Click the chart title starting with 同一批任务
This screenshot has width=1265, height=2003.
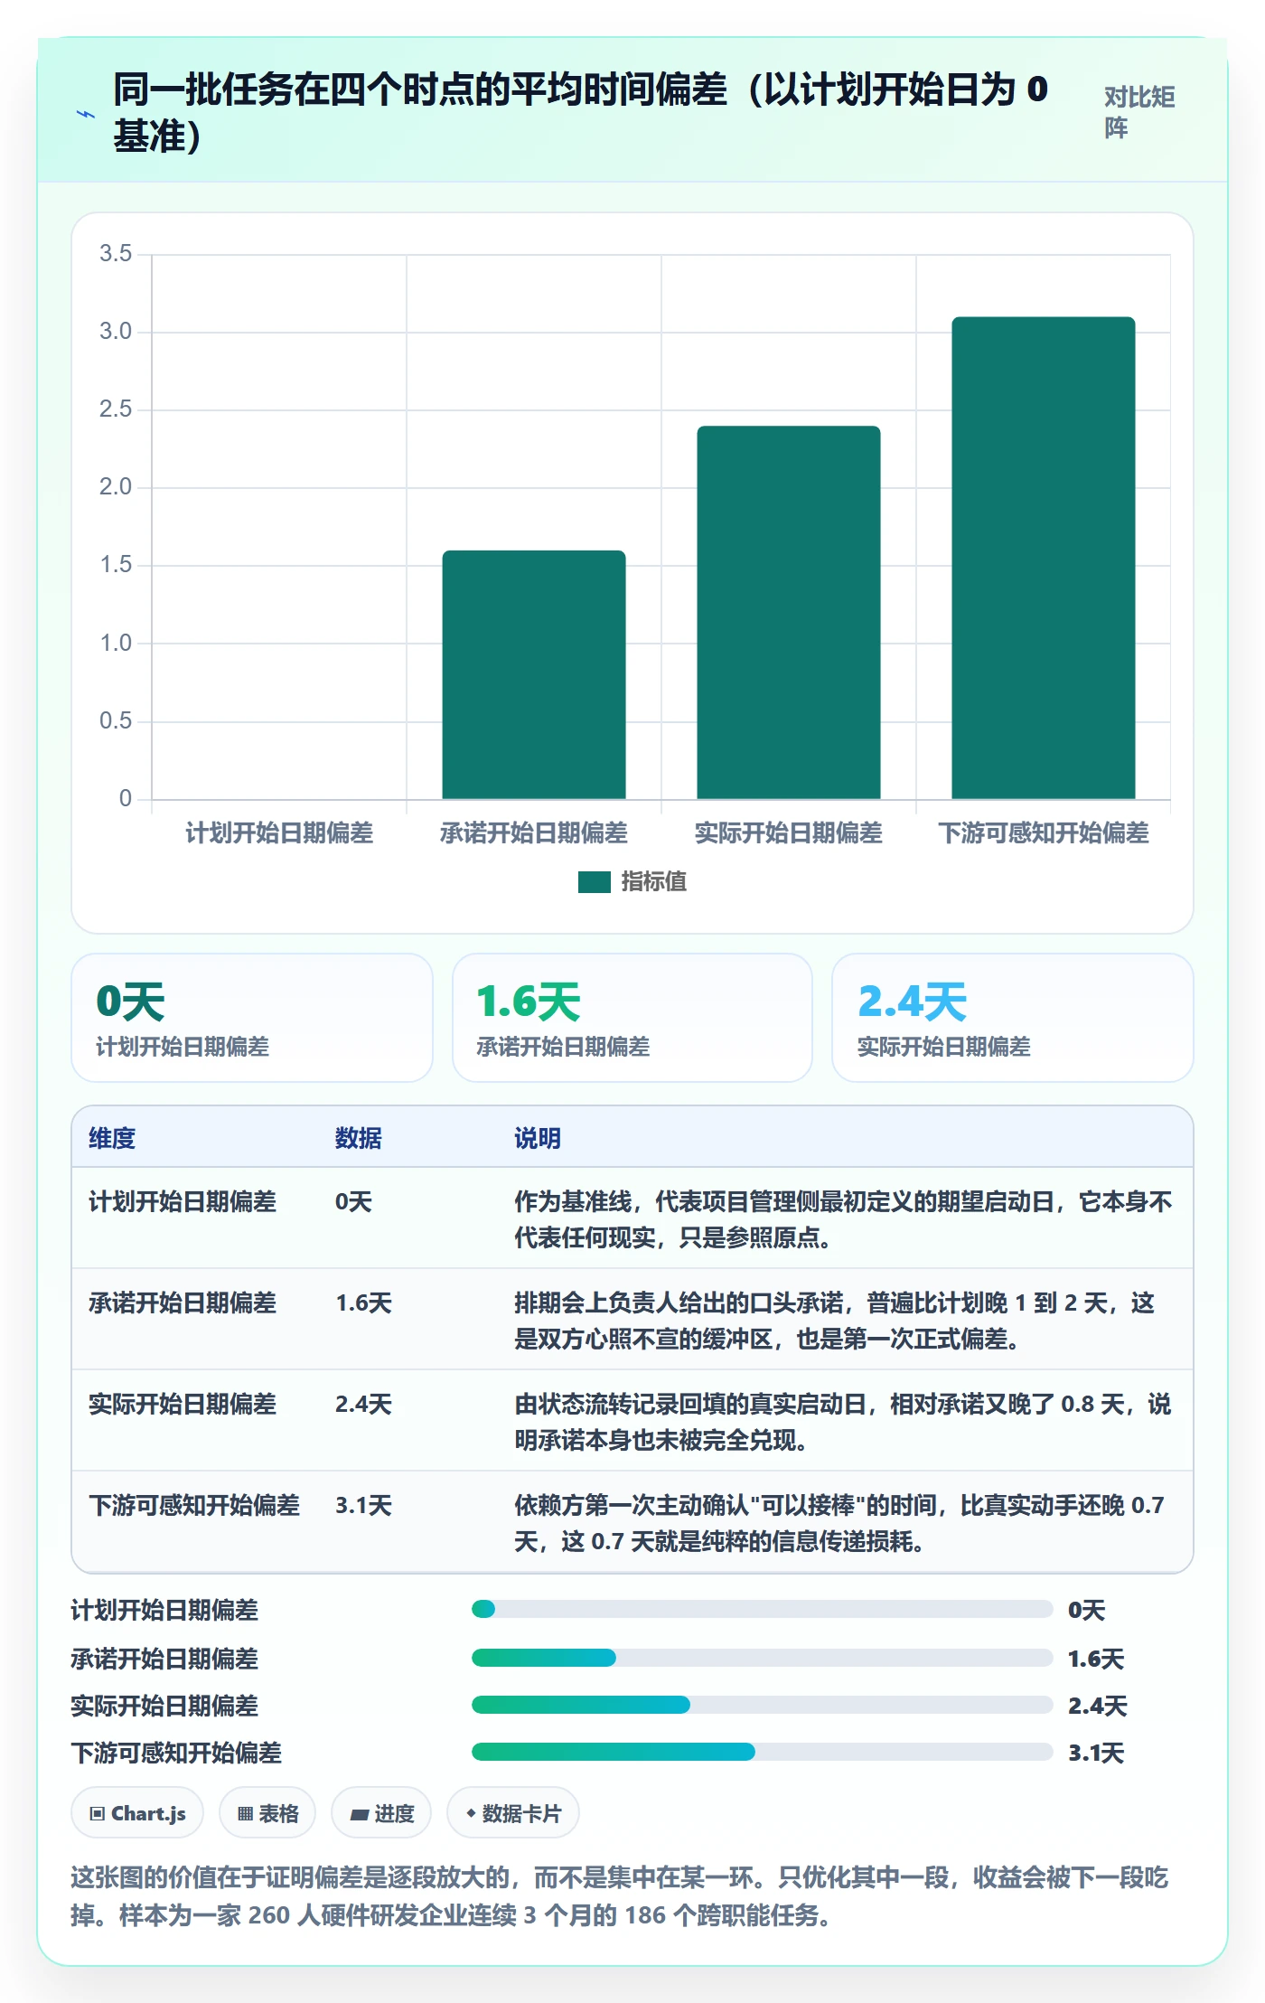(x=580, y=113)
